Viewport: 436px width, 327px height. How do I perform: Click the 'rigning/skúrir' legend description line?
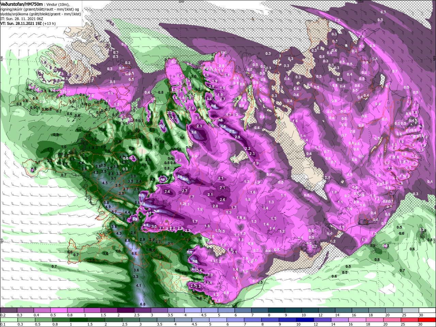pos(39,9)
